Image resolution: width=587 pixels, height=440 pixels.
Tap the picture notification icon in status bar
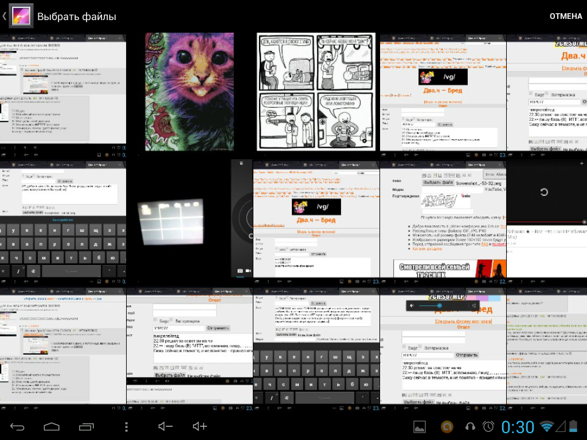pyautogui.click(x=420, y=426)
